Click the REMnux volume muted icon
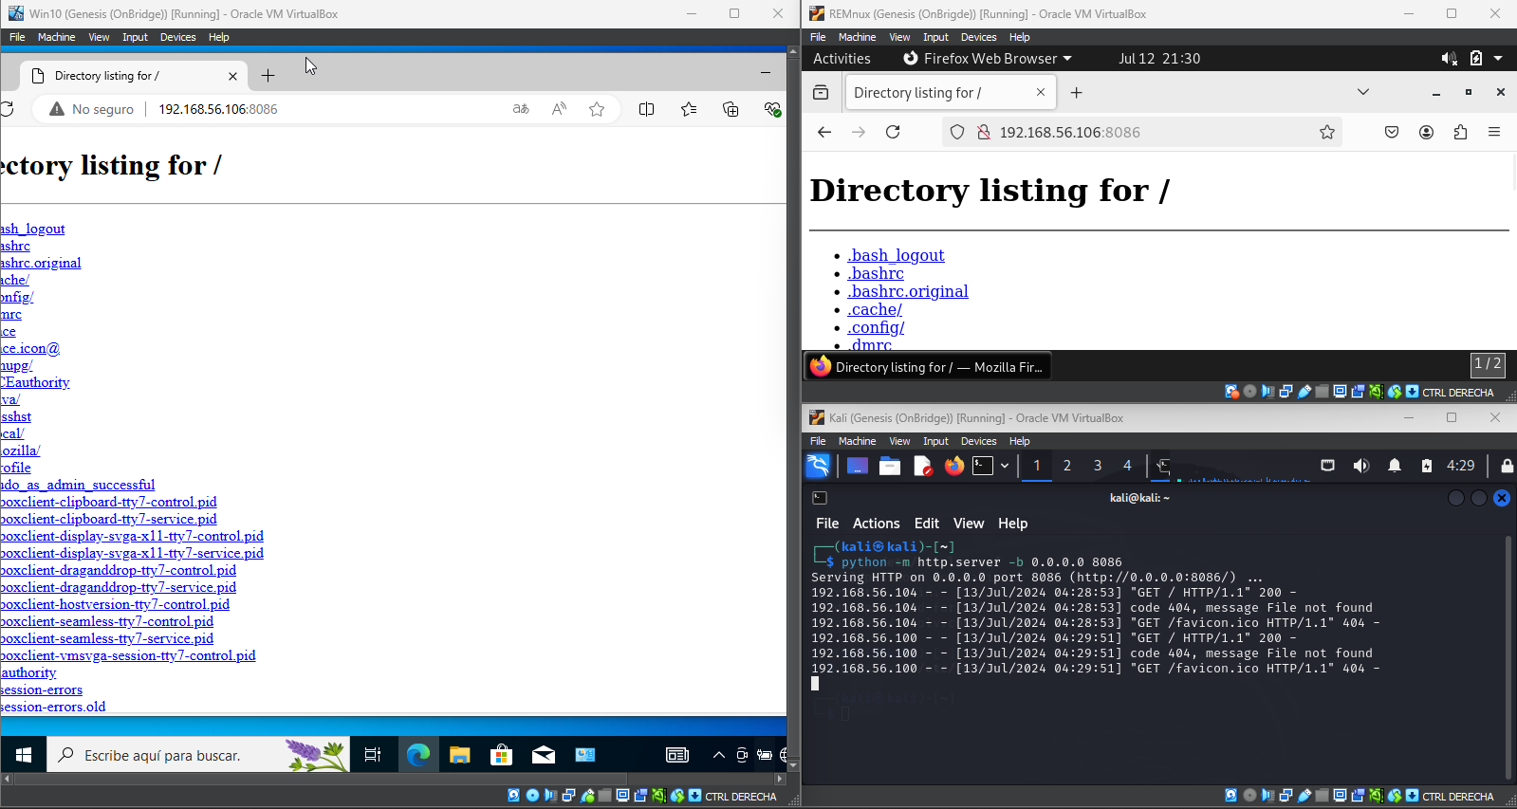The height and width of the screenshot is (809, 1517). (x=1449, y=58)
